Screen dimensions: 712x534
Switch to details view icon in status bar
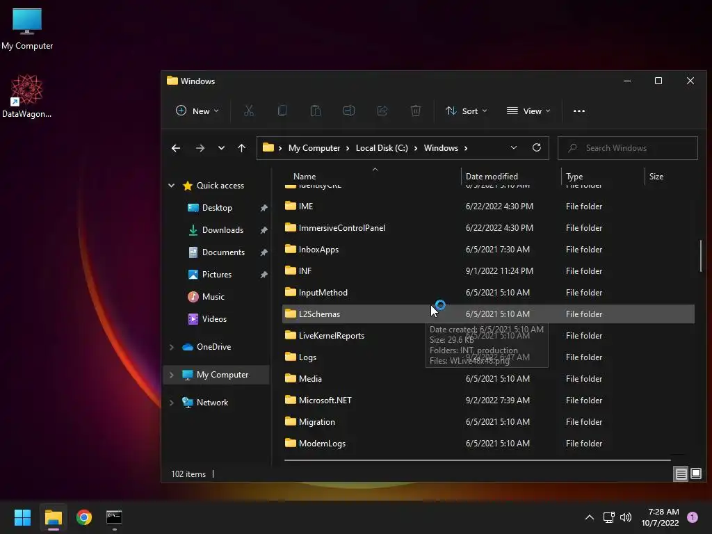coord(681,474)
